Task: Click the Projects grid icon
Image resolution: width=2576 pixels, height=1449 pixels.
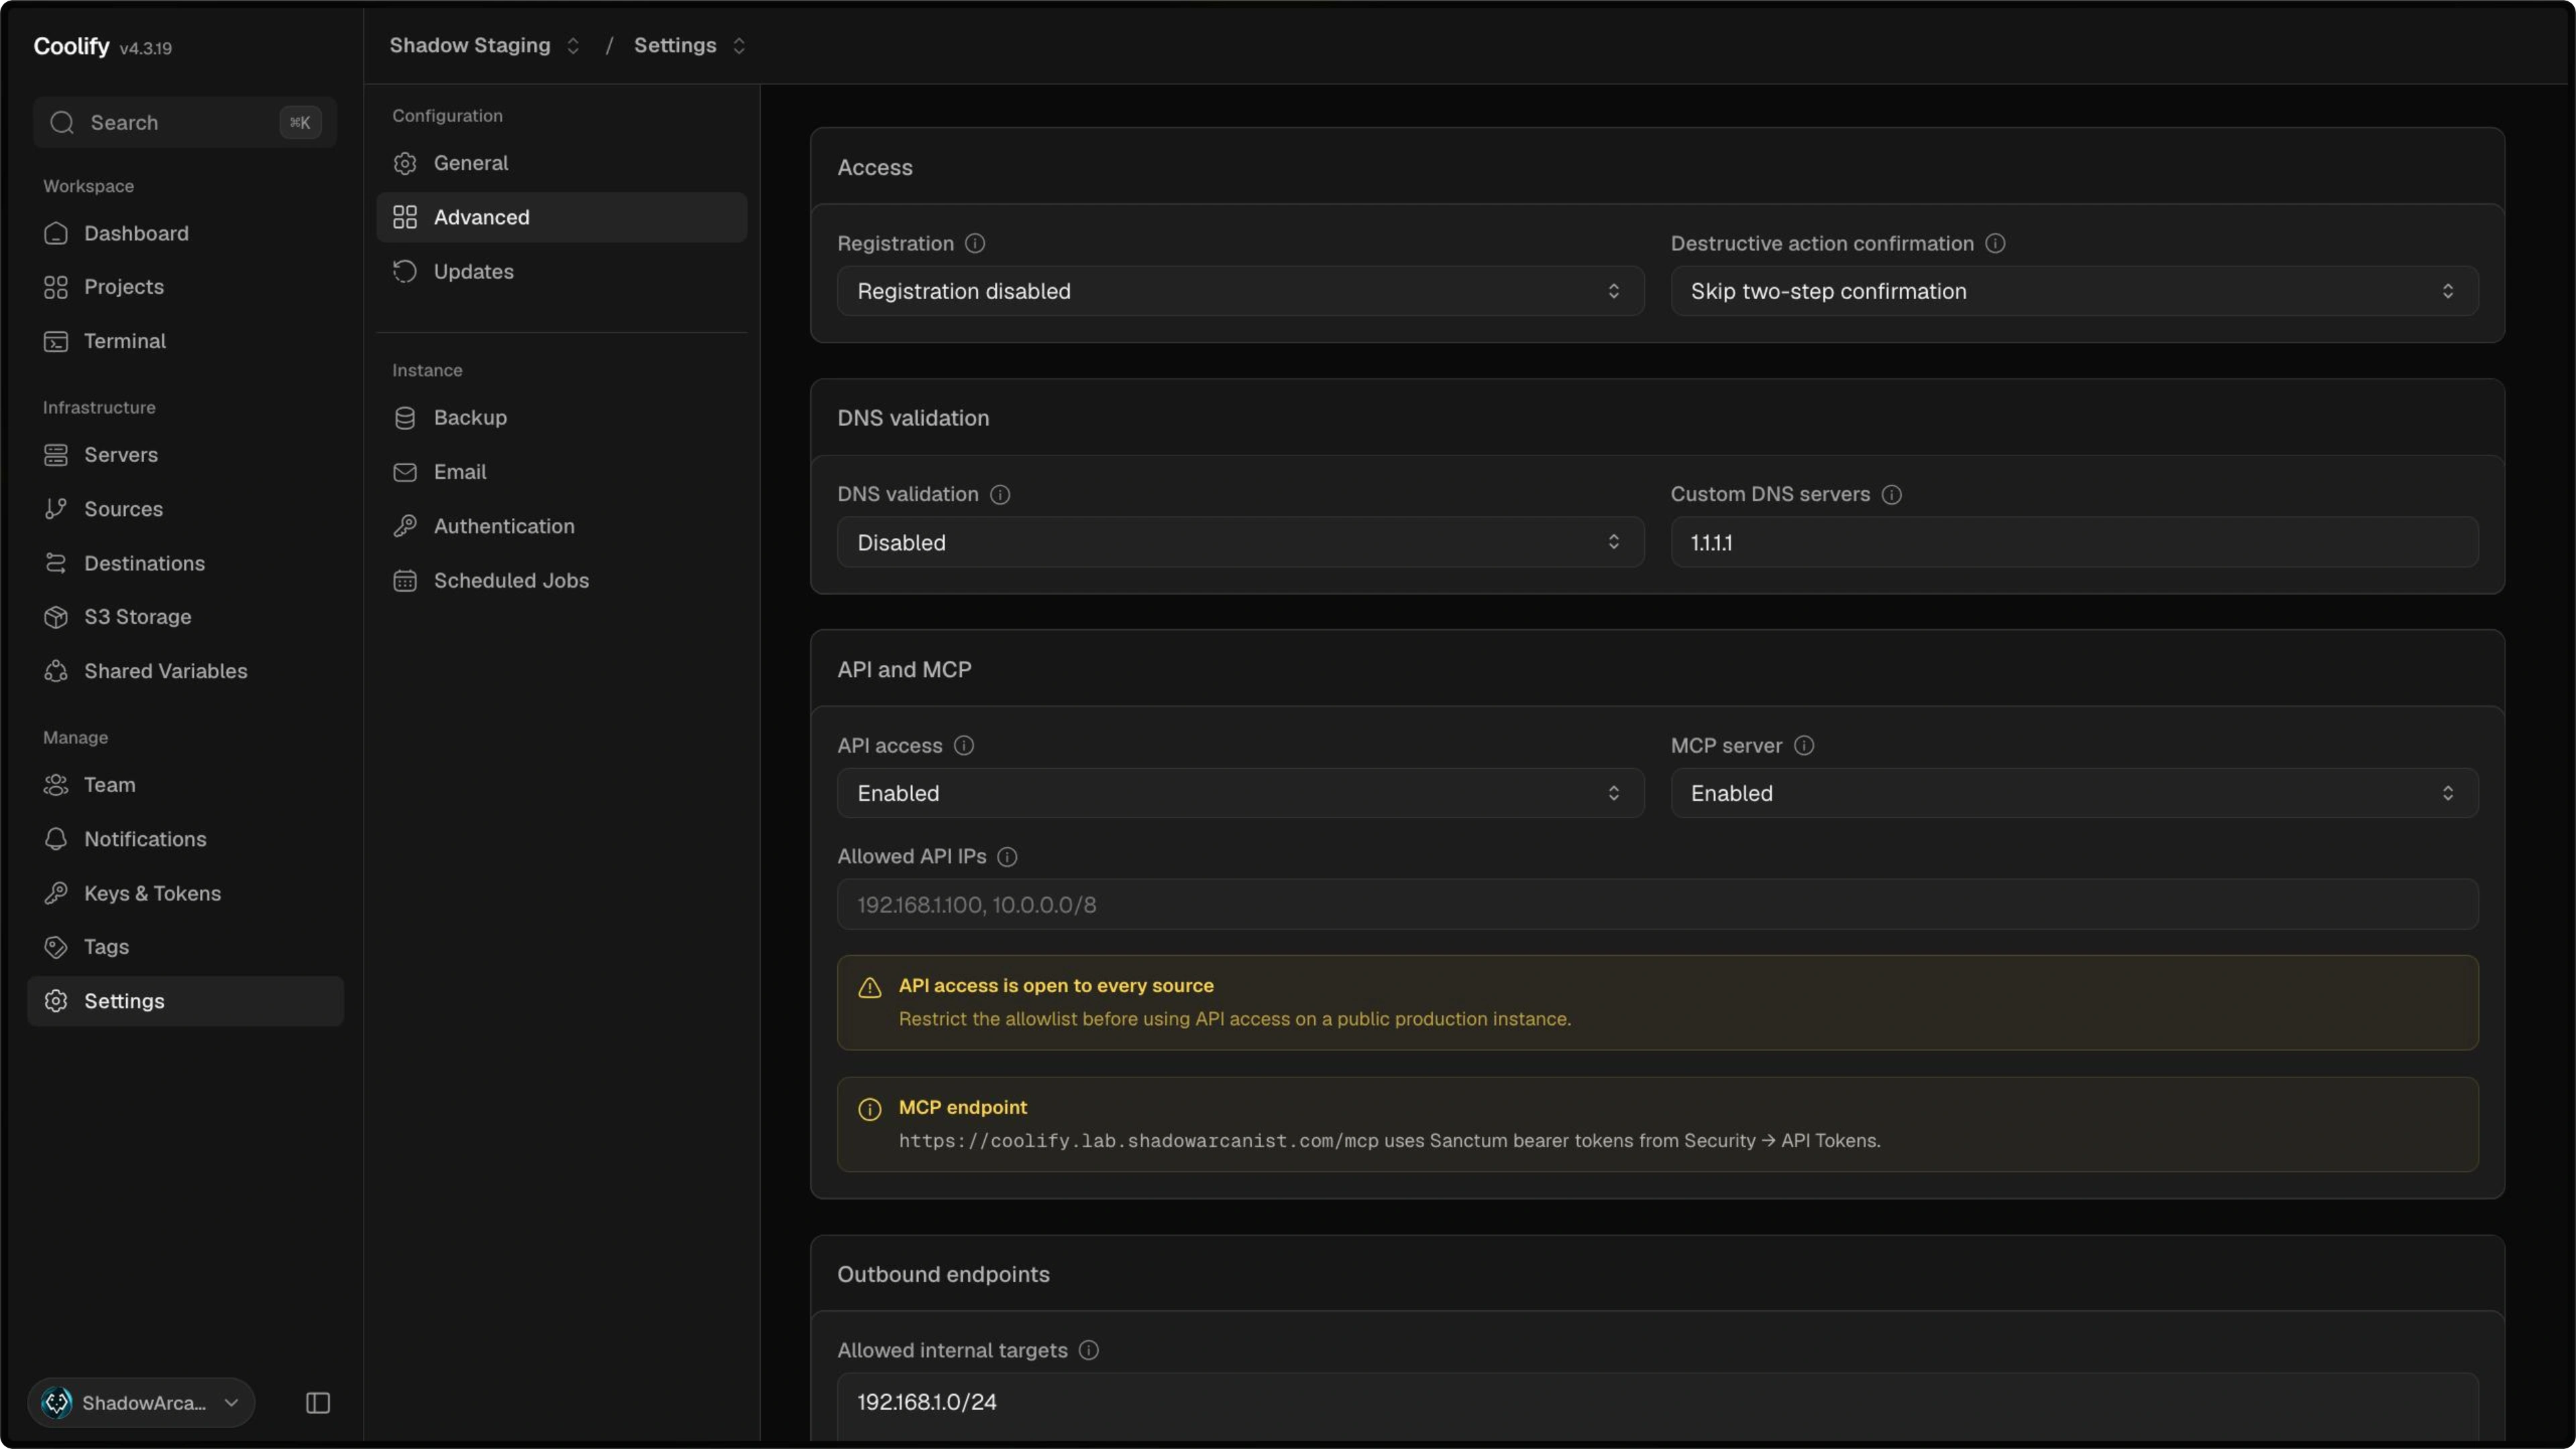Action: 56,287
